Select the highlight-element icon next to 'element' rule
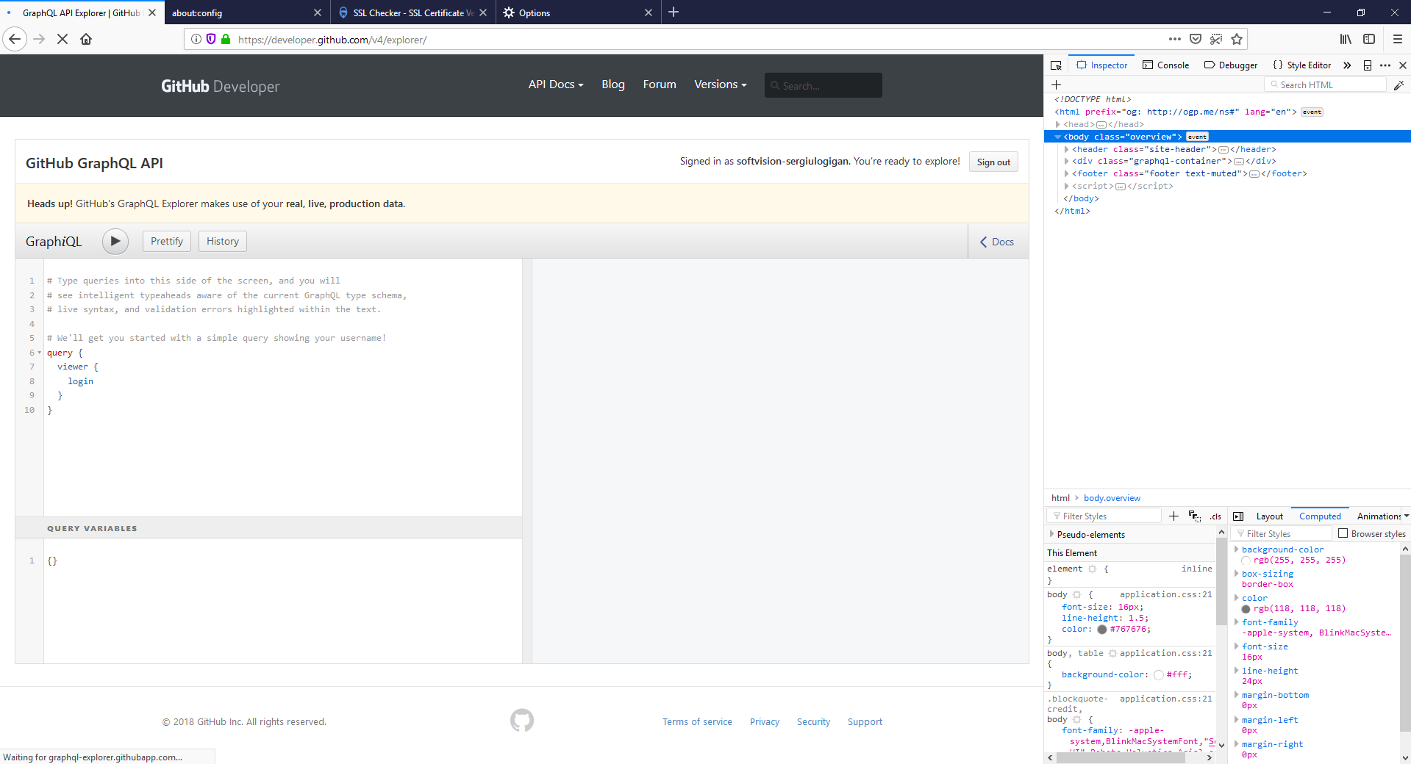The image size is (1411, 764). click(1093, 569)
